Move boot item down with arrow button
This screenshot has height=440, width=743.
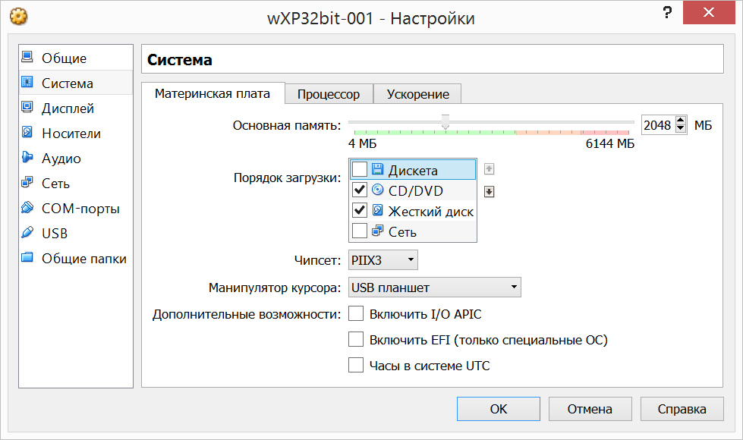tap(489, 191)
